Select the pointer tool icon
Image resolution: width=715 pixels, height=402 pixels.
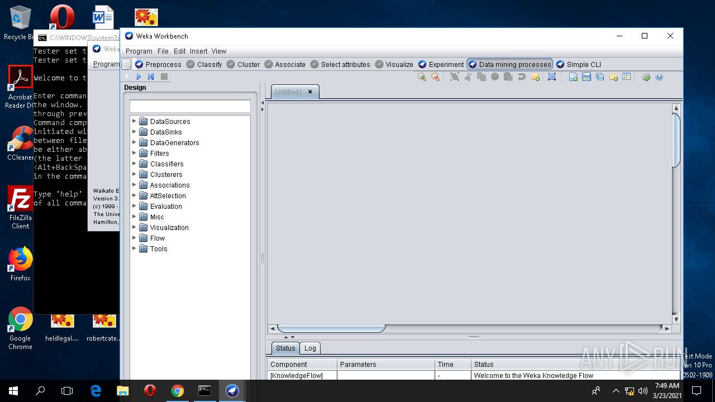point(127,76)
